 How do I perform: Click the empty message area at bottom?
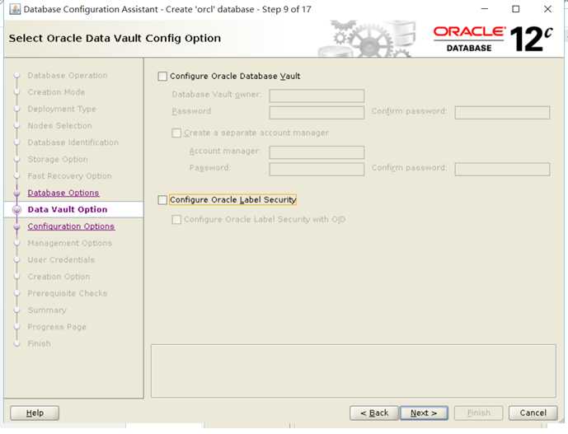point(353,371)
